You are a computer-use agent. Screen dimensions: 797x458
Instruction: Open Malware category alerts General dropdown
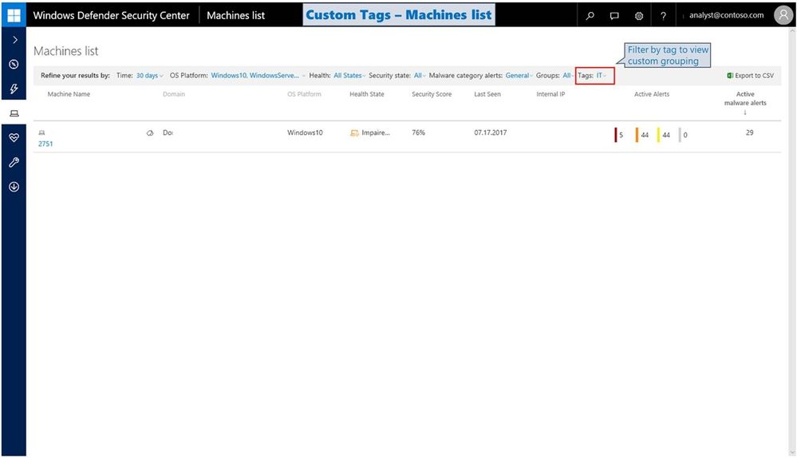click(x=519, y=75)
